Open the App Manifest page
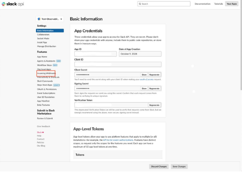 click(44, 101)
